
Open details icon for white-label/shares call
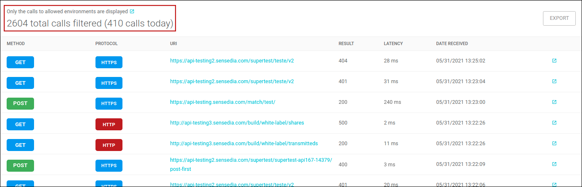[554, 123]
